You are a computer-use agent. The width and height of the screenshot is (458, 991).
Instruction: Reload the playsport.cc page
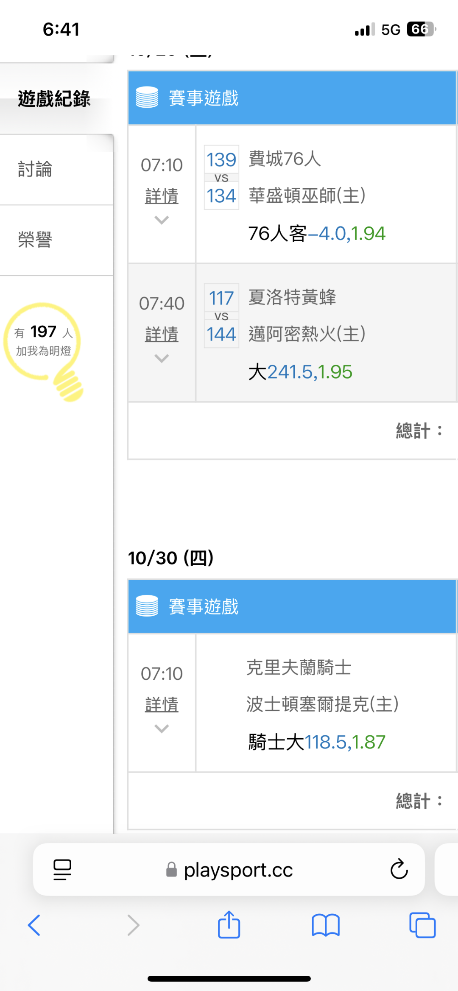[399, 870]
